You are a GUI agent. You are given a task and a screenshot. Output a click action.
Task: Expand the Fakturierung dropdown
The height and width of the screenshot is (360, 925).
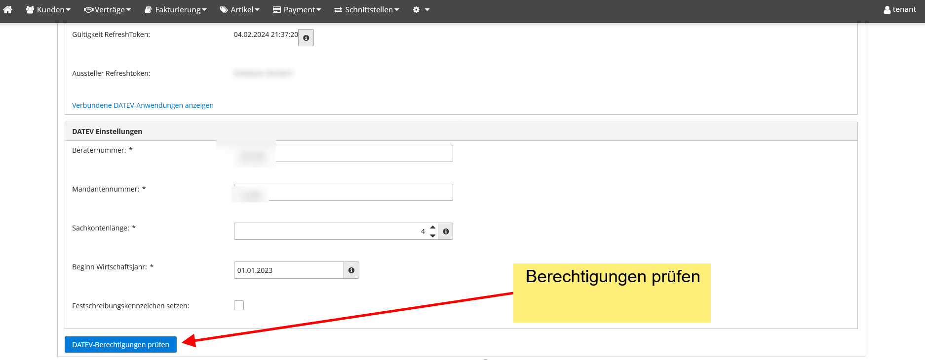coord(176,9)
